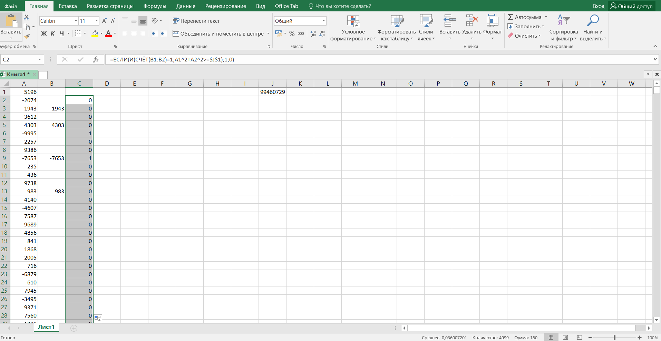Screen dimensions: 661x341
Task: Open the number format Общий dropdown
Action: (324, 21)
